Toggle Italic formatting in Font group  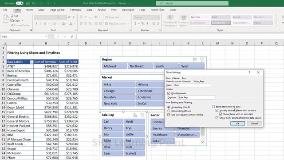(41, 24)
